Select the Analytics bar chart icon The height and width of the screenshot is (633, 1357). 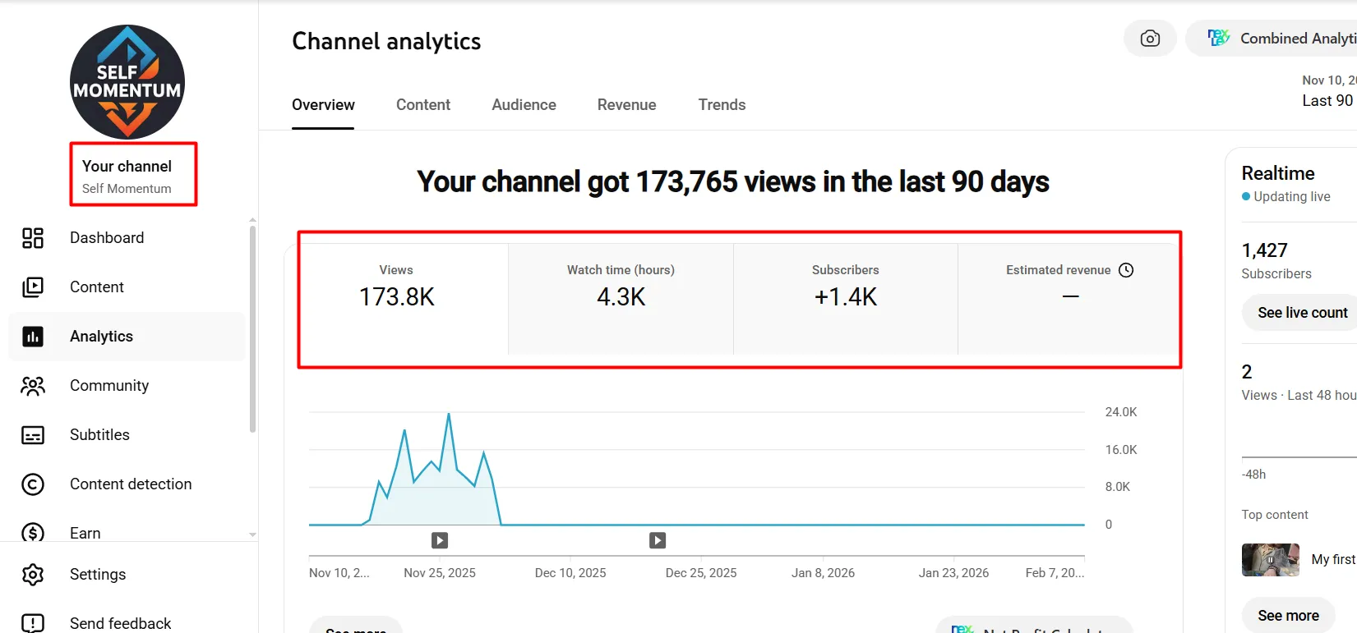tap(33, 337)
